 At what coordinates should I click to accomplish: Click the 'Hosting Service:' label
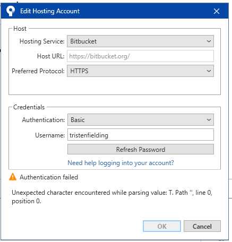pyautogui.click(x=42, y=41)
